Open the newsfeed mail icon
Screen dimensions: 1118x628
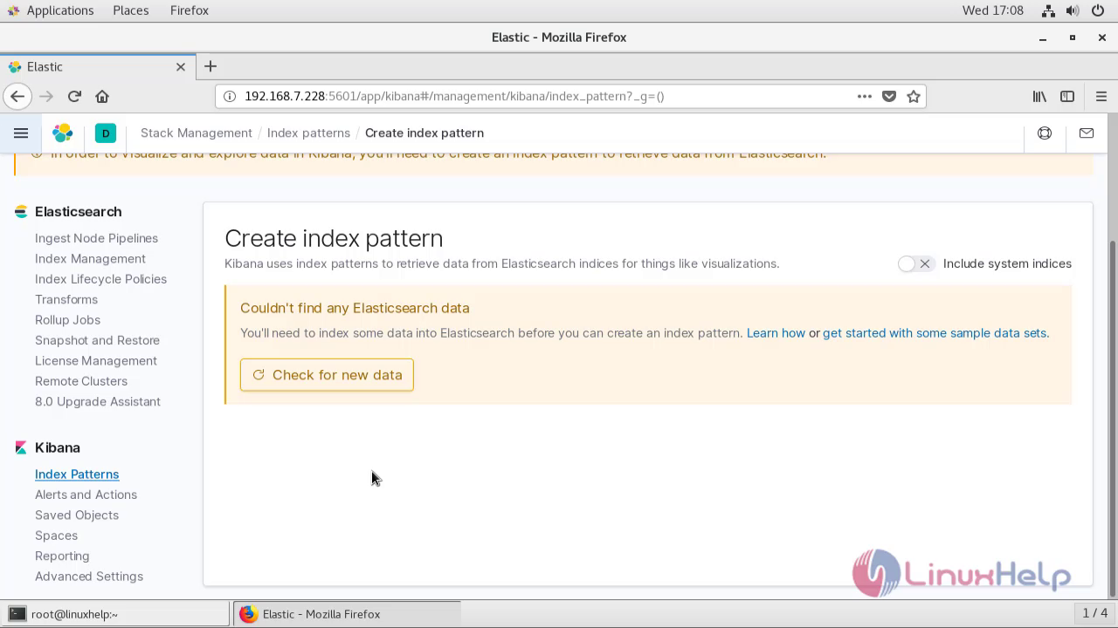tap(1087, 133)
